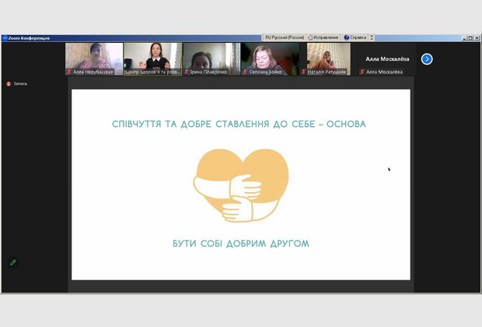Select Світлана Бойко's video thumbnail
The height and width of the screenshot is (327, 482).
pos(270,59)
